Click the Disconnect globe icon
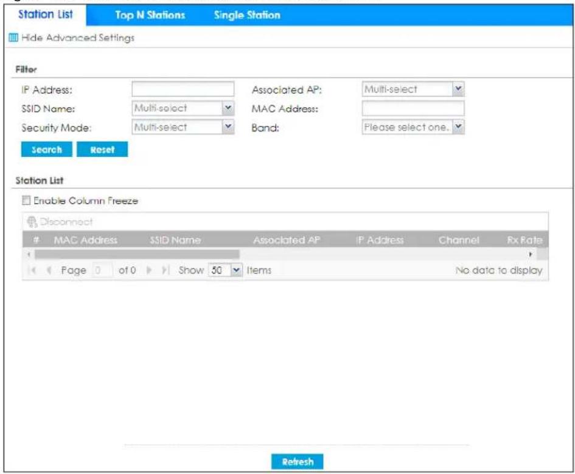This screenshot has height=474, width=575. [32, 221]
